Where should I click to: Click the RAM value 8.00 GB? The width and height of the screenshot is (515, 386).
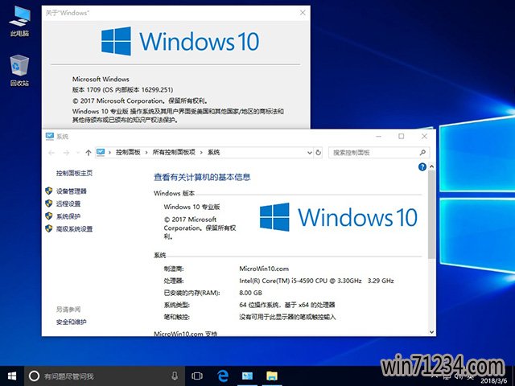(250, 293)
